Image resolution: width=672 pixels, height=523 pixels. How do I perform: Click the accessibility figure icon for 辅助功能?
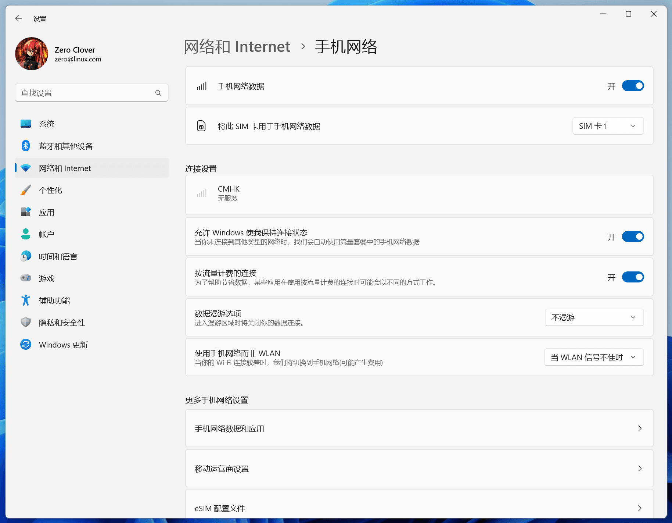point(26,300)
